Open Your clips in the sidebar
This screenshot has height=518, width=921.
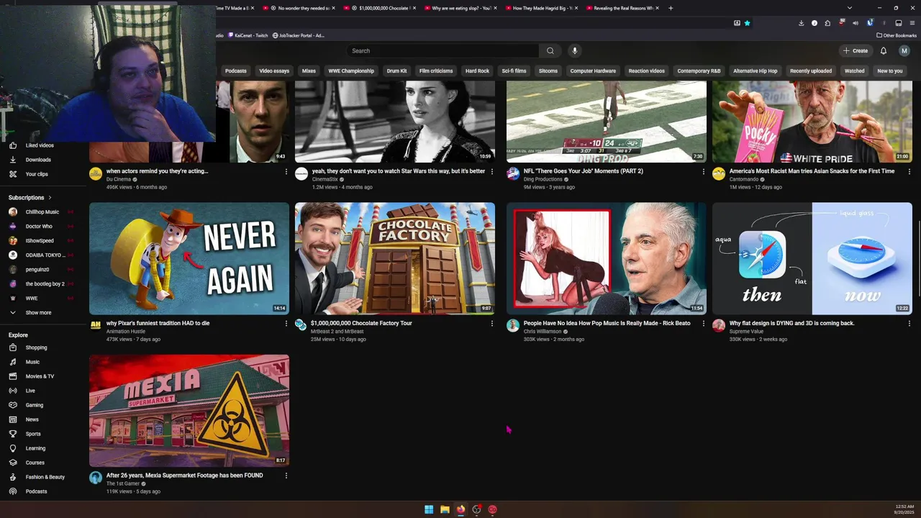click(x=37, y=174)
